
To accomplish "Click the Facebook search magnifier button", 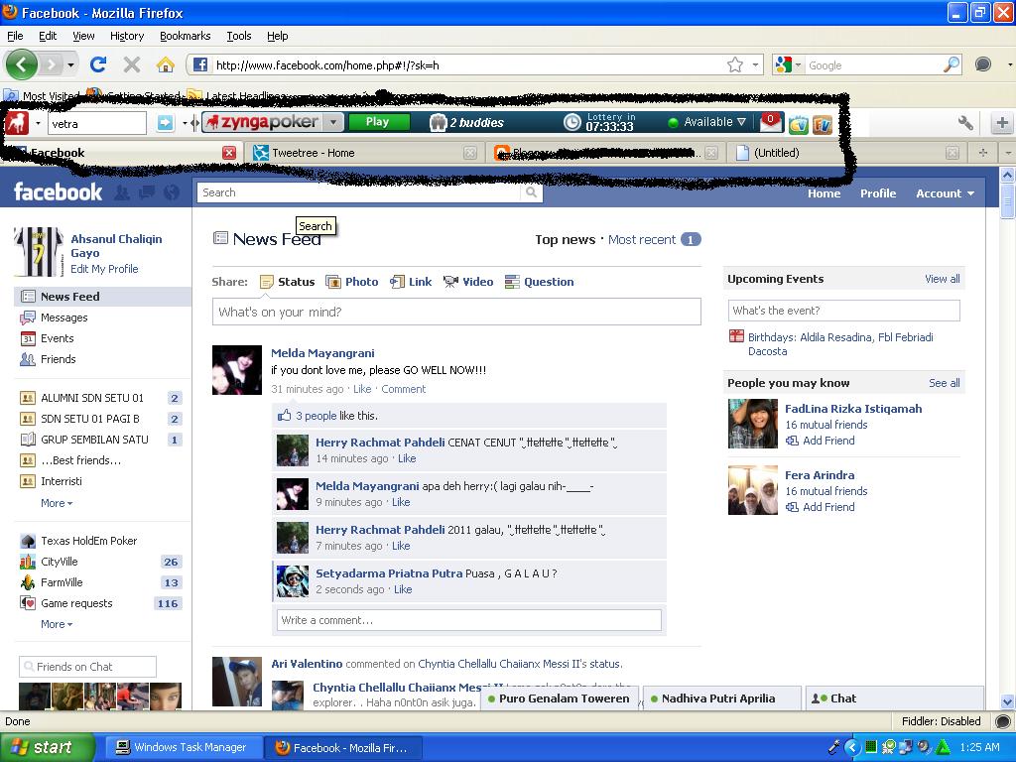I will [532, 192].
